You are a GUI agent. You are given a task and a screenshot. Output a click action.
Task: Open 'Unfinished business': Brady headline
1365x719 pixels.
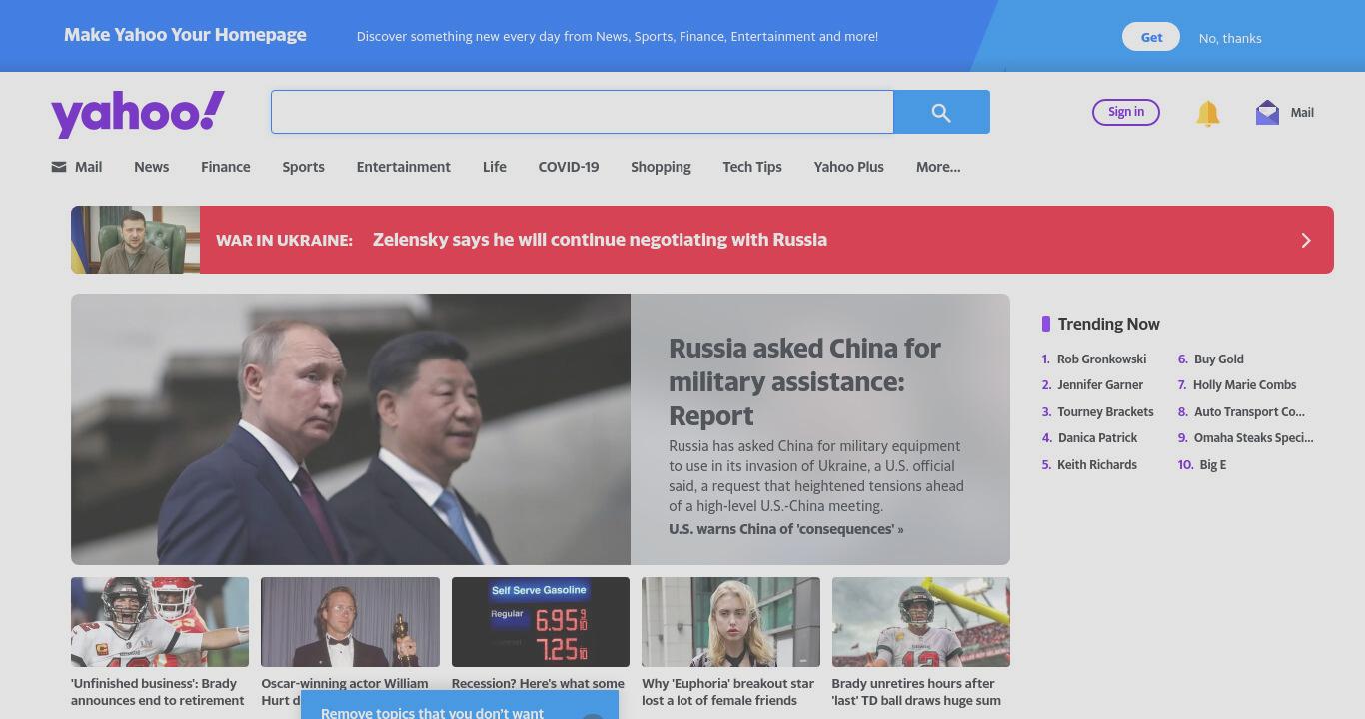click(158, 692)
